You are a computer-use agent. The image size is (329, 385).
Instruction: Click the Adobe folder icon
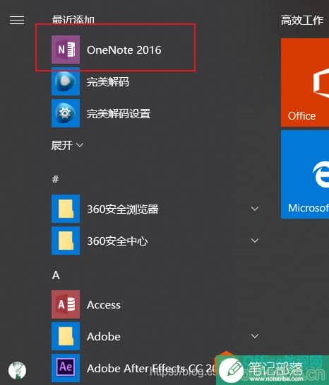66,336
